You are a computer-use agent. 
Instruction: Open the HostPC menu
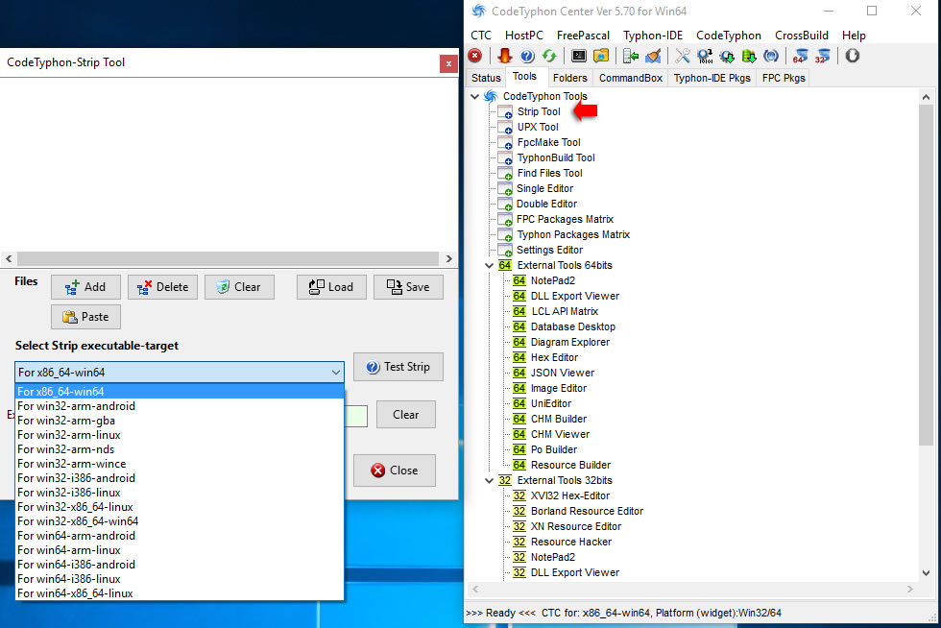[524, 36]
